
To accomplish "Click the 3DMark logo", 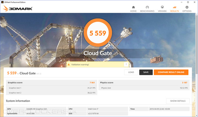I will tap(18, 8).
